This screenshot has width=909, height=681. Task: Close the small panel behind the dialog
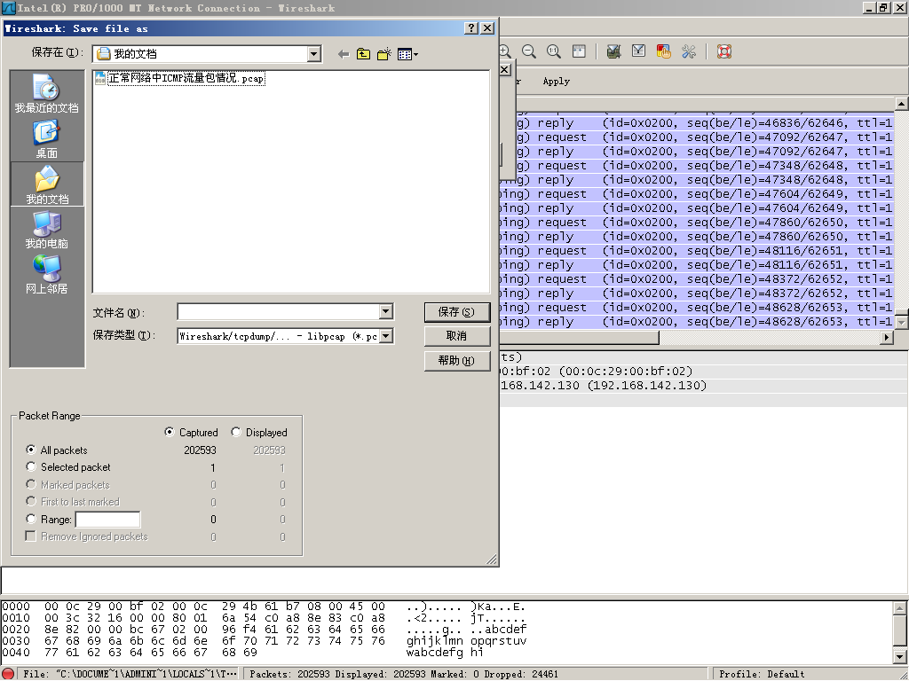pos(504,69)
